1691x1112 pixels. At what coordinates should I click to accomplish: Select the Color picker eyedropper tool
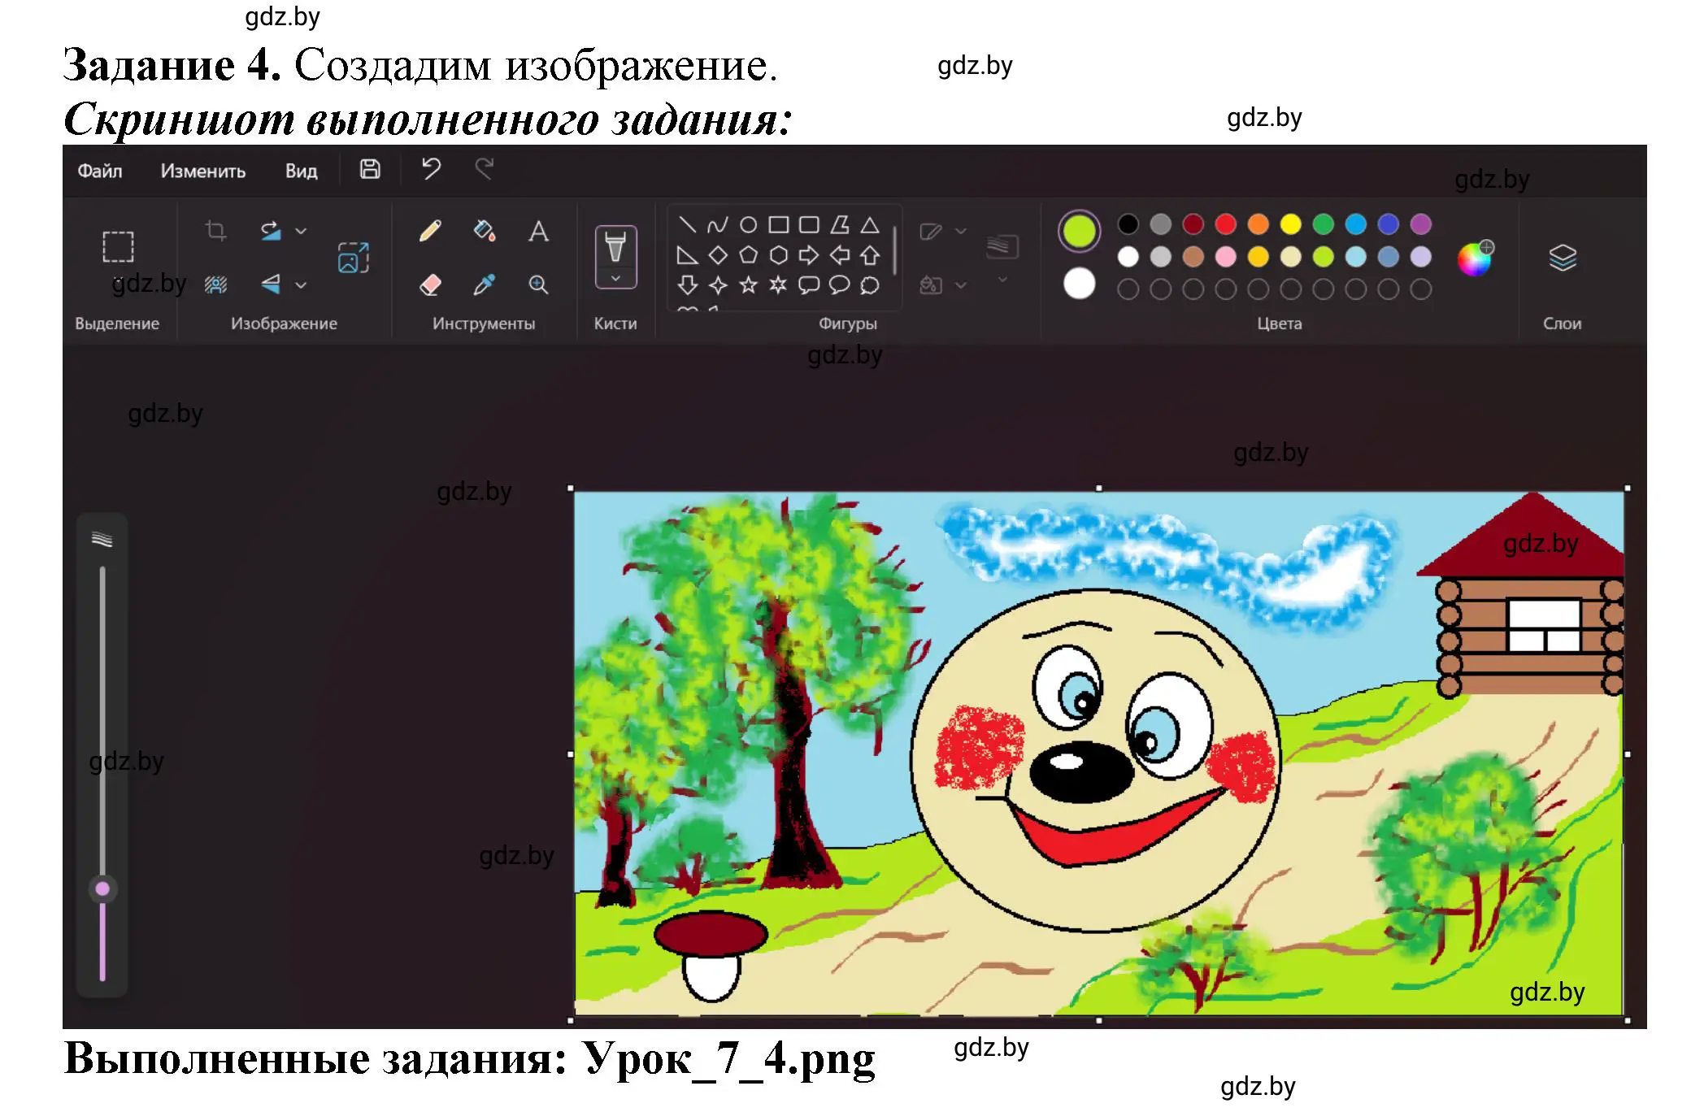coord(485,285)
